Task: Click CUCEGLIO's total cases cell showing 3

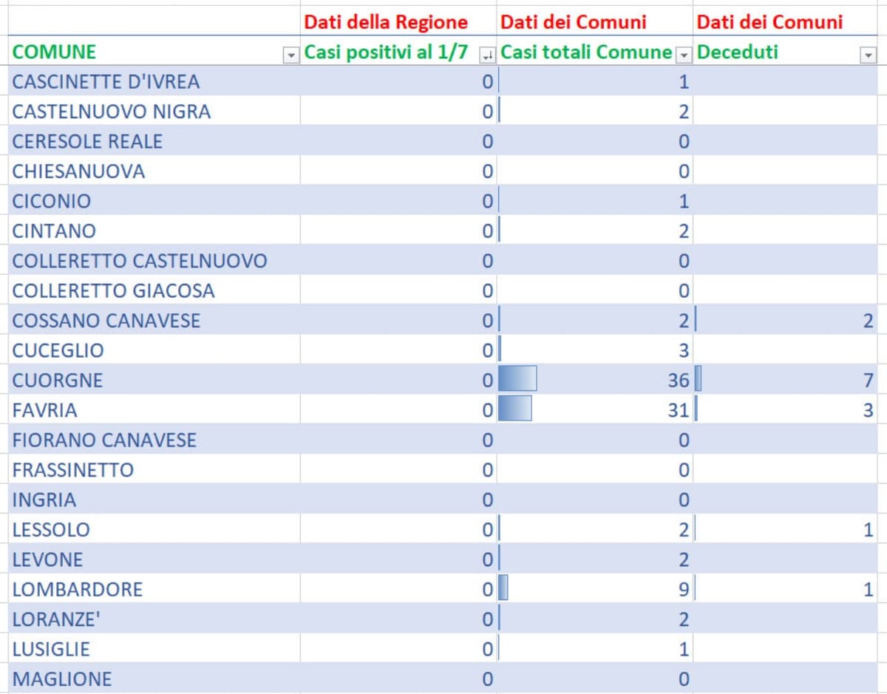Action: [595, 350]
